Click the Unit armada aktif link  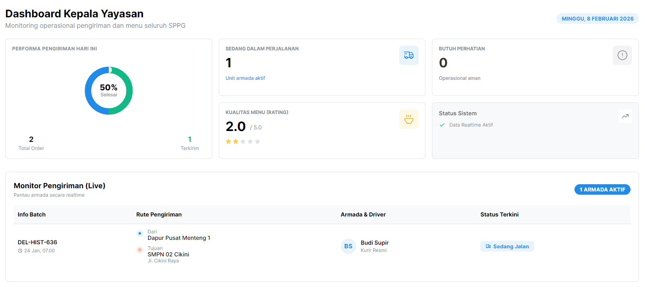tap(245, 78)
